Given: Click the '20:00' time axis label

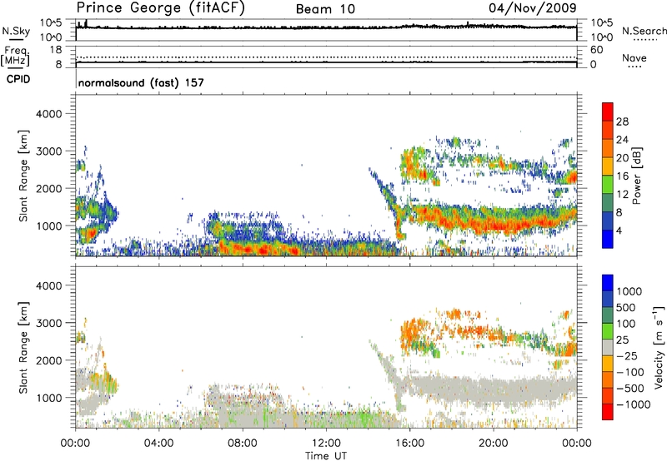Looking at the screenshot, I should click(x=494, y=444).
